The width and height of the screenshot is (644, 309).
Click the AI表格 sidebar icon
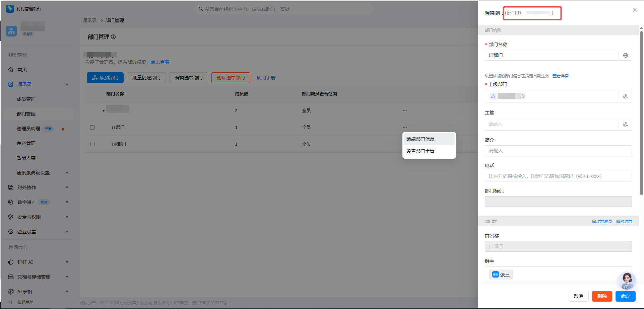tap(11, 292)
